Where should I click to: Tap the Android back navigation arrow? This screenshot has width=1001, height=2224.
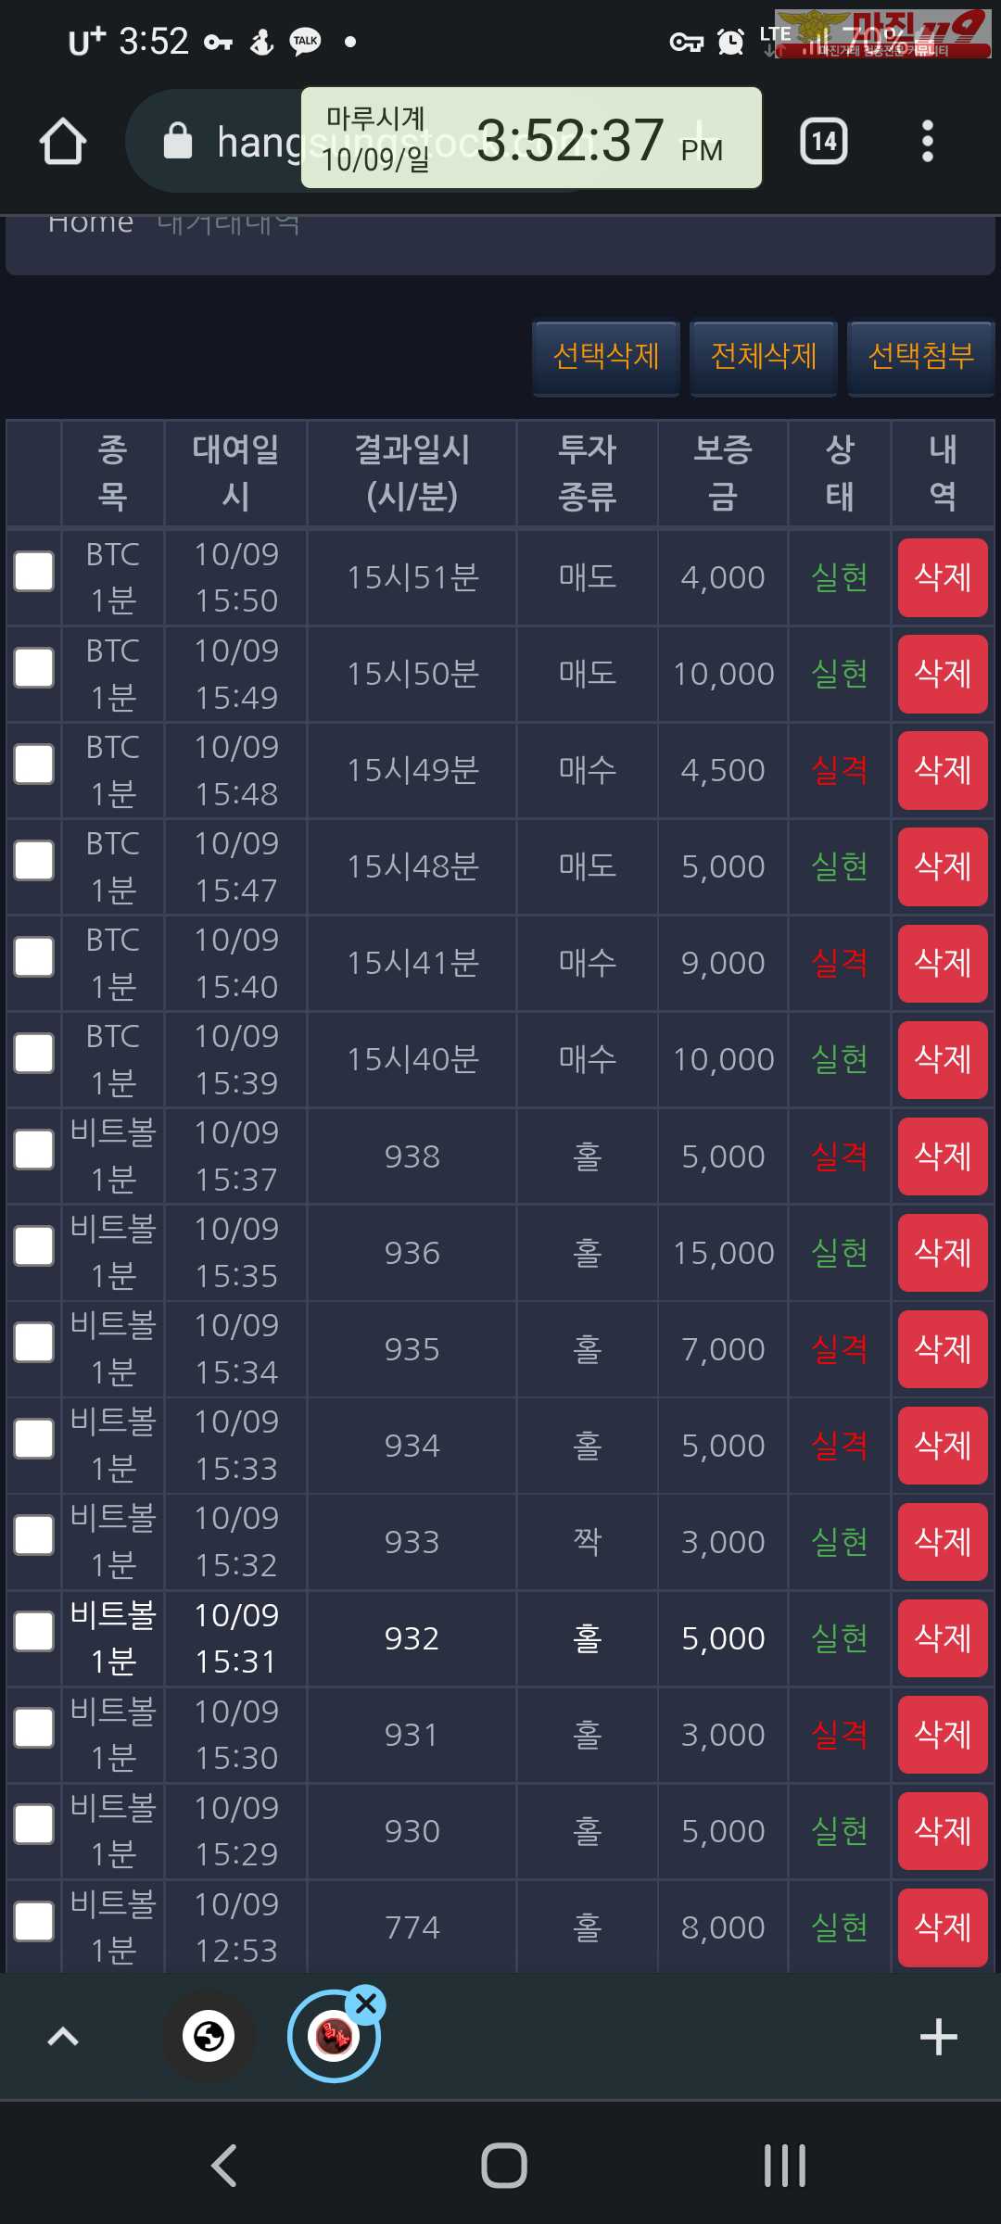[224, 2166]
